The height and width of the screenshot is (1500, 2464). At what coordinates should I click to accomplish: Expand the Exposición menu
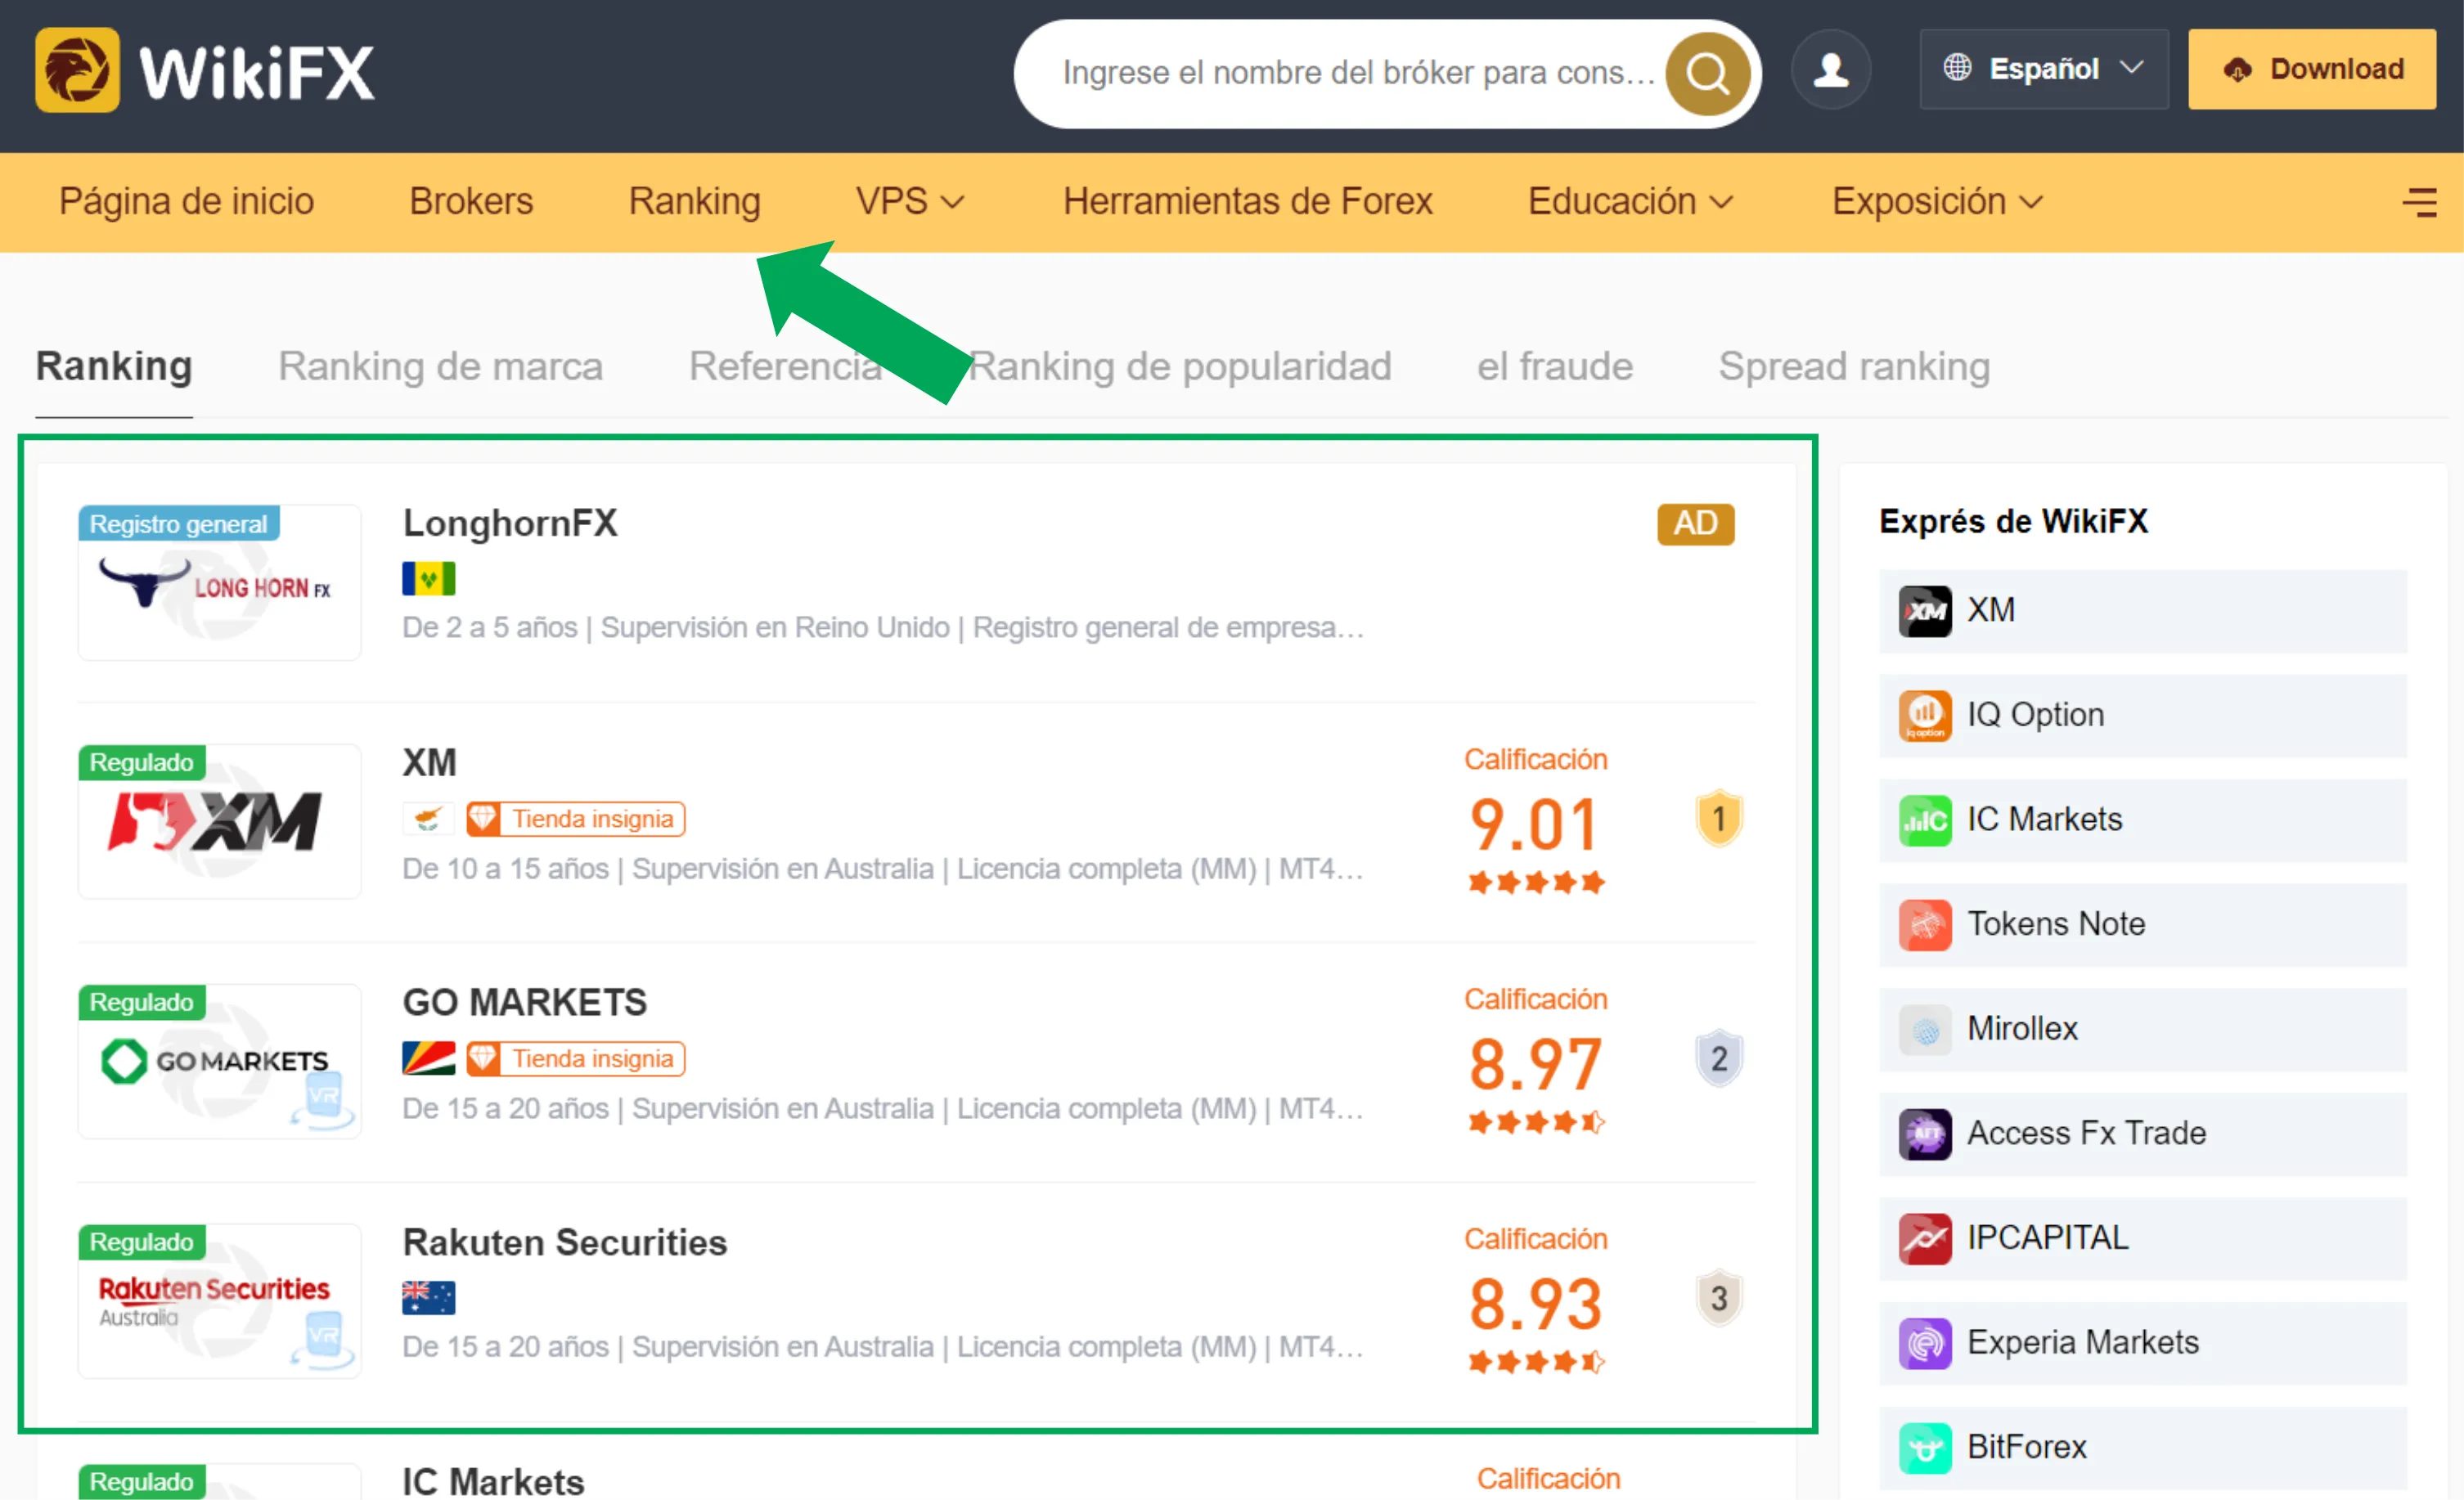(1937, 202)
